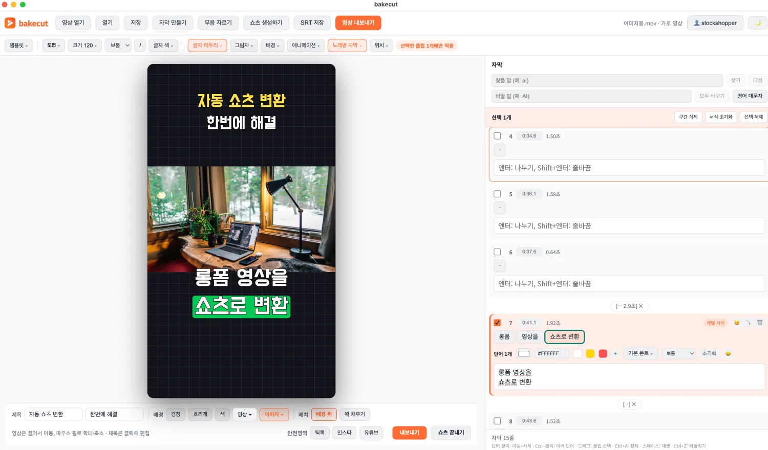Select the 쇼츠로 변환 word chip
This screenshot has height=450, width=768.
pos(565,336)
